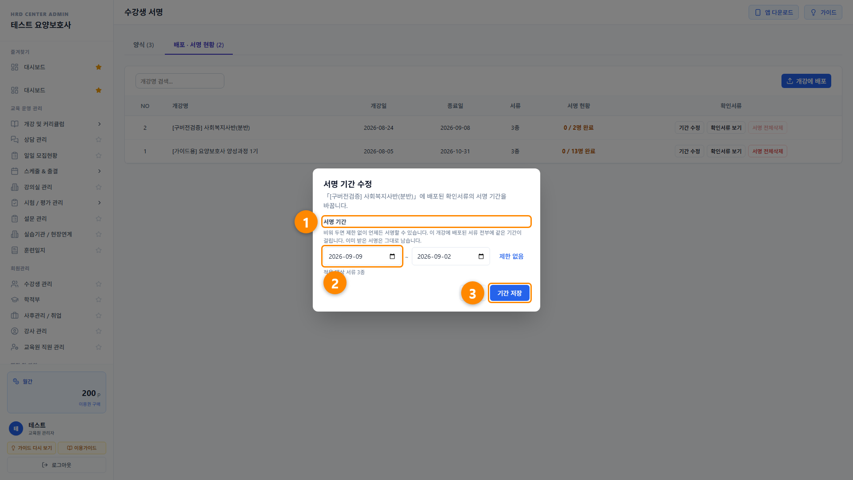Click 강사 관리 sidebar icon

15,331
